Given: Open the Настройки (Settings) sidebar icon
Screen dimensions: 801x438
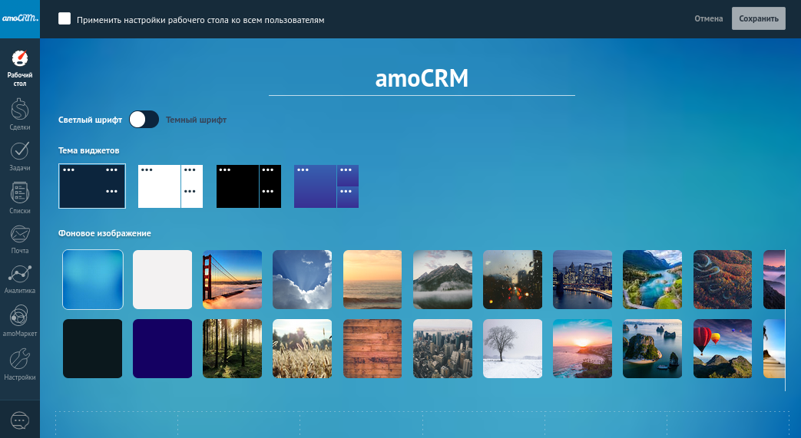Looking at the screenshot, I should (20, 363).
